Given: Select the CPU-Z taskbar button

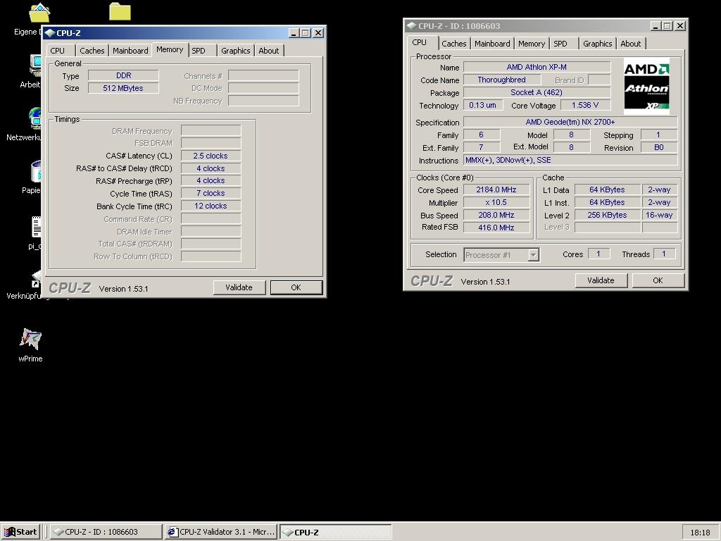Looking at the screenshot, I should (x=336, y=532).
